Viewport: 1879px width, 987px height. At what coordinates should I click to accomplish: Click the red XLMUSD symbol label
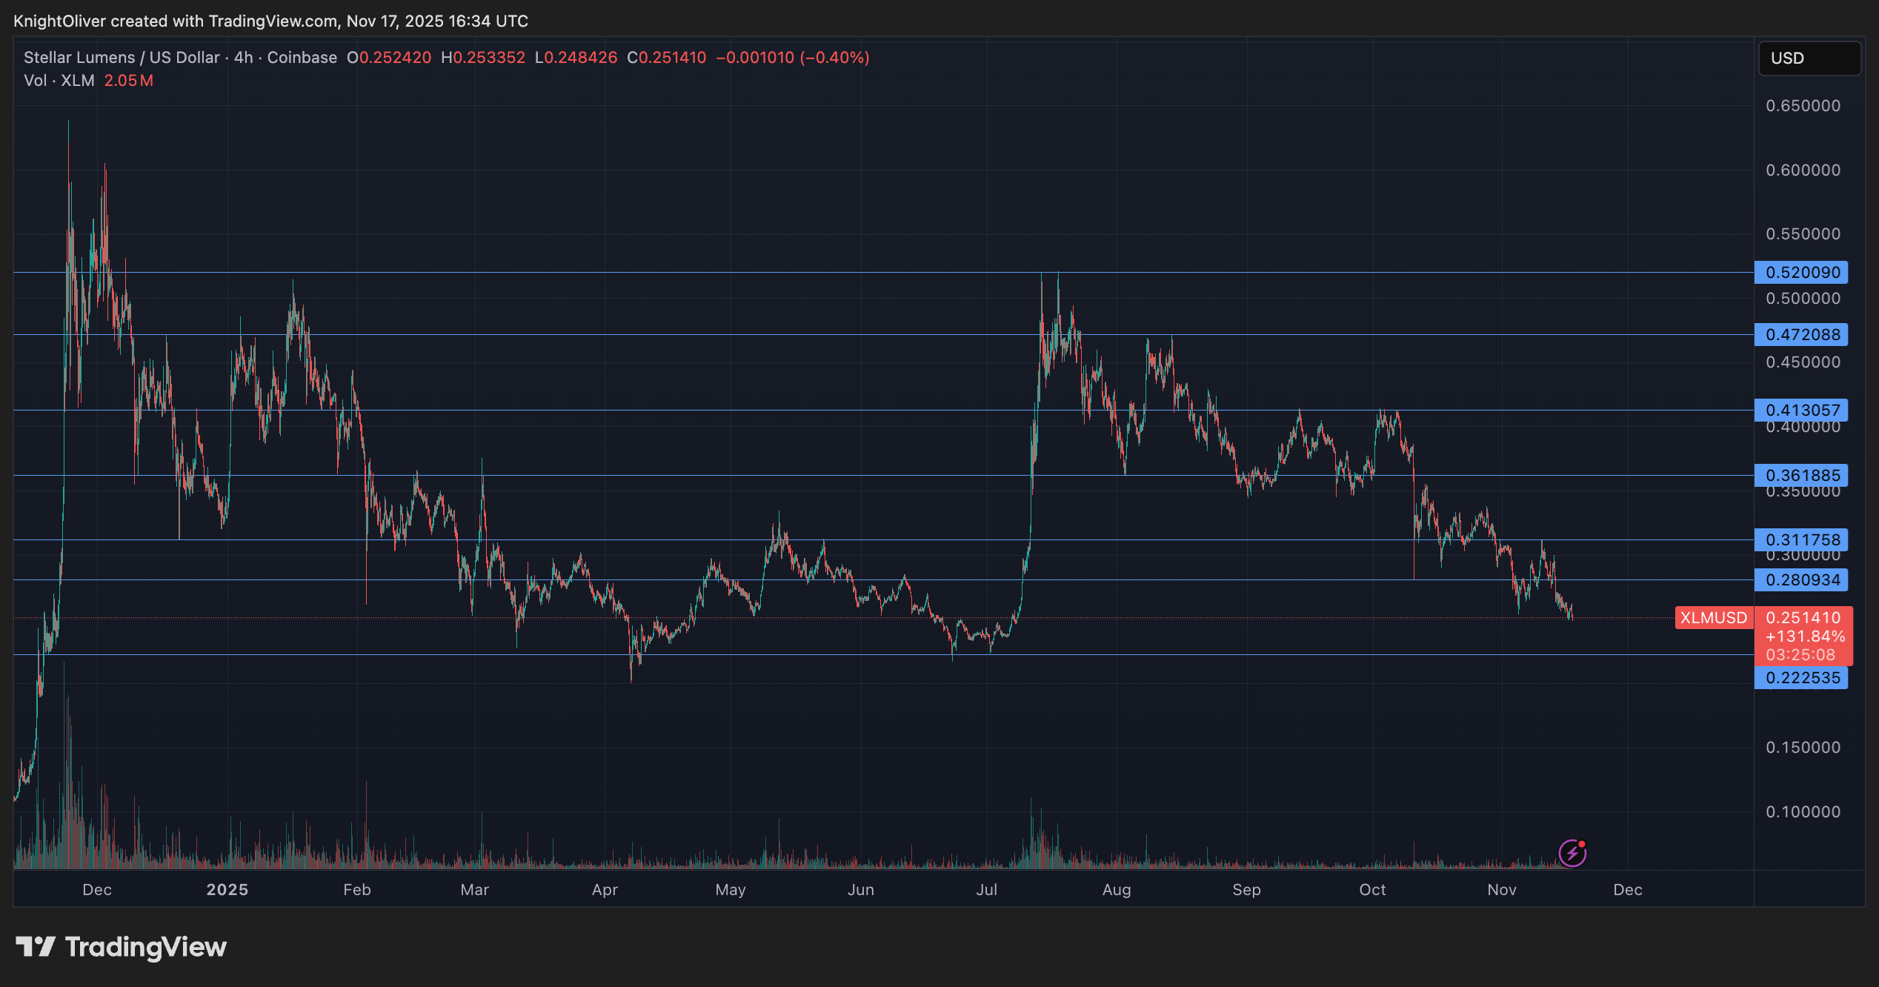click(x=1713, y=617)
